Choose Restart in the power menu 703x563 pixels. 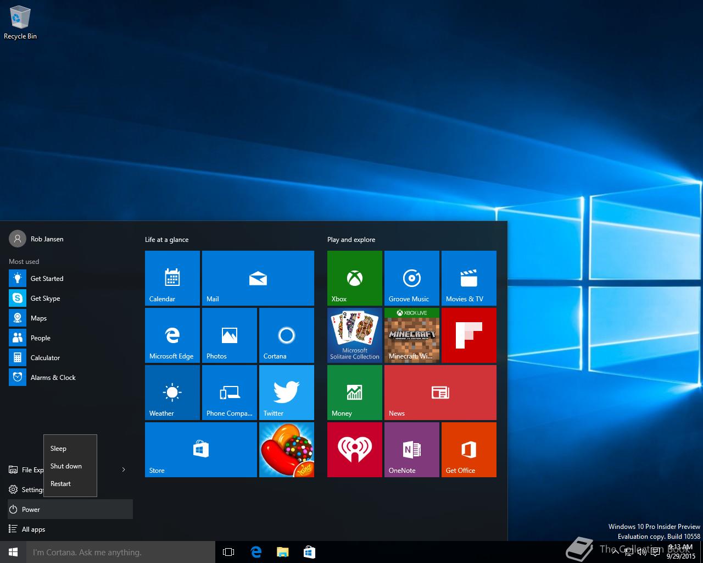61,484
